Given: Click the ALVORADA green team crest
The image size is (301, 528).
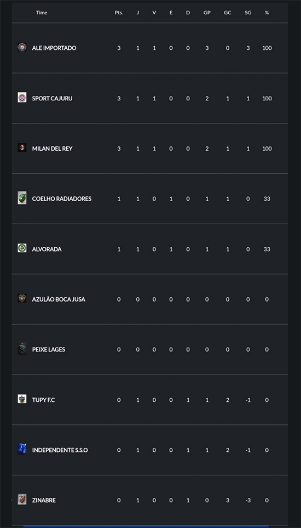Looking at the screenshot, I should [22, 248].
